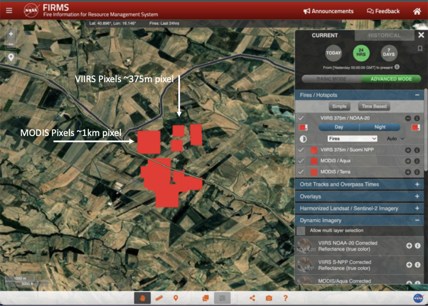Image resolution: width=428 pixels, height=306 pixels.
Task: Select the TODAY time range
Action: pos(333,53)
